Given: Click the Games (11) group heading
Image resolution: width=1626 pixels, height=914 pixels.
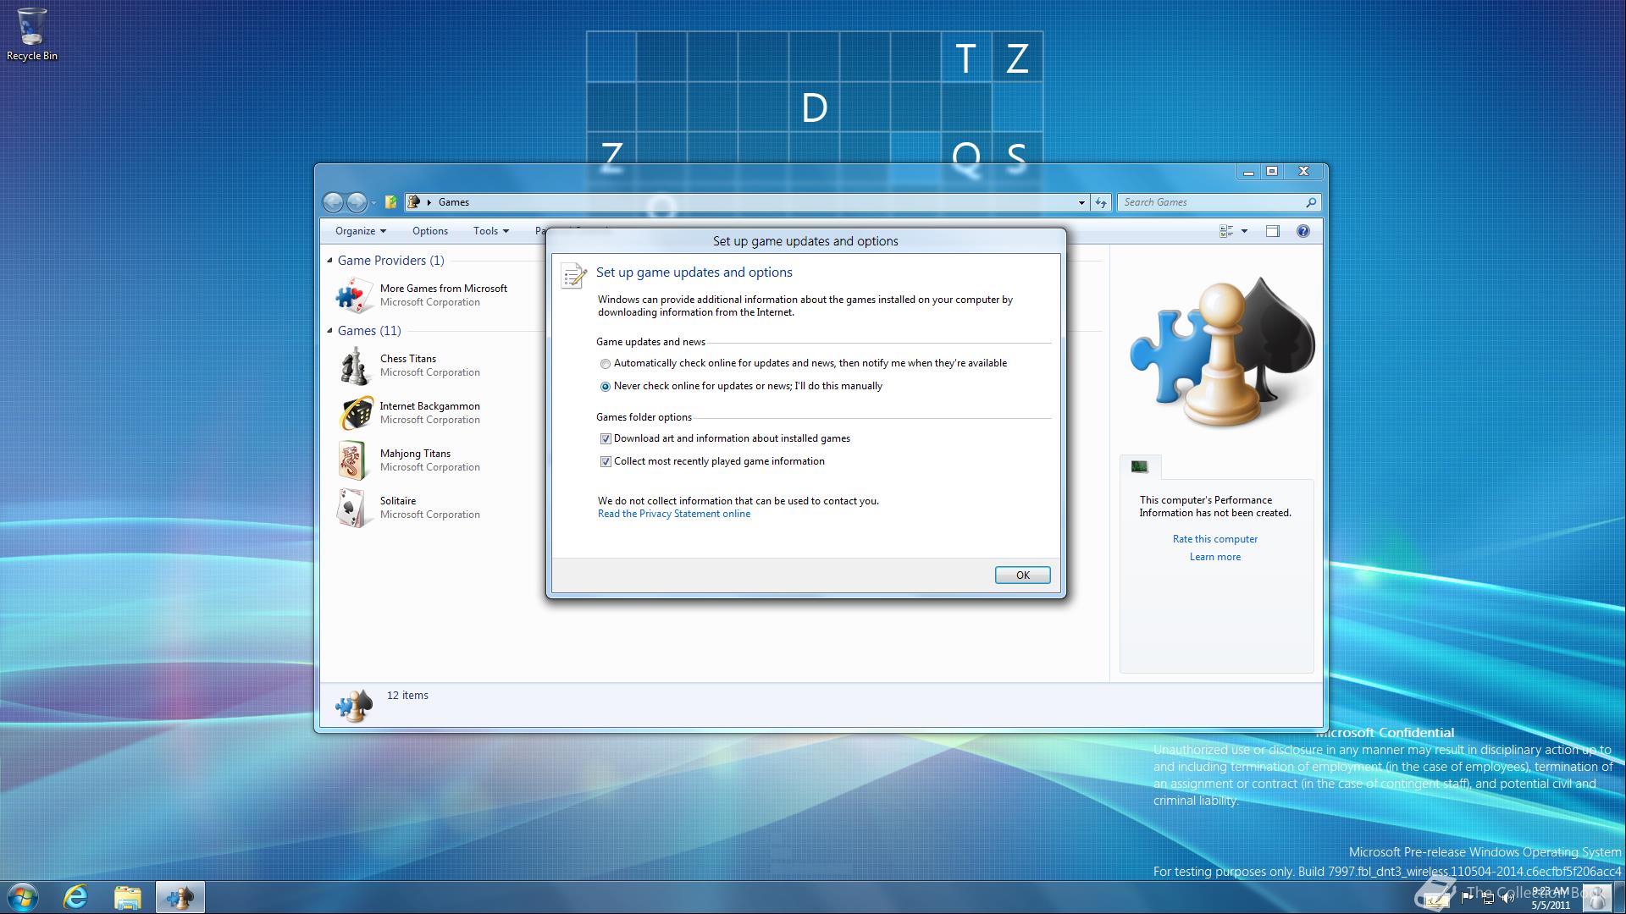Looking at the screenshot, I should (369, 331).
